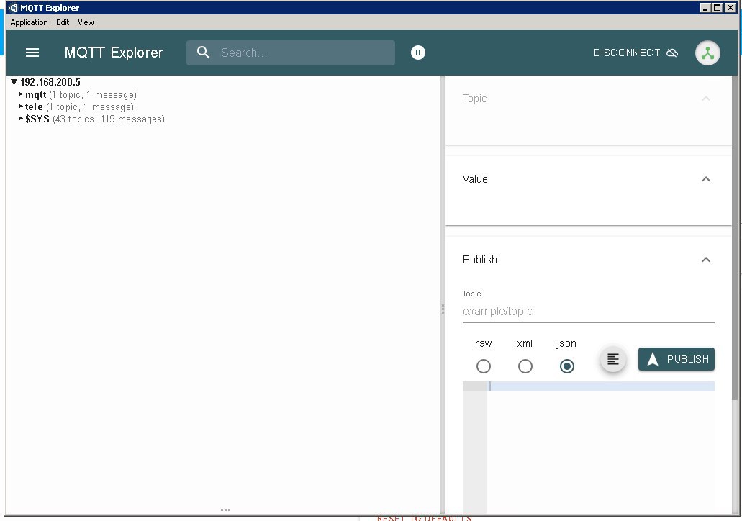This screenshot has width=742, height=521.
Task: Open the green connection avatar icon
Action: (707, 53)
